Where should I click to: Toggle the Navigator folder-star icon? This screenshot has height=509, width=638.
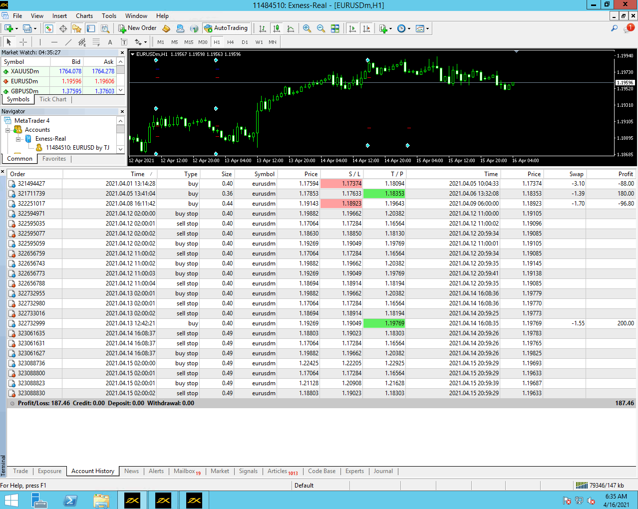coord(77,28)
